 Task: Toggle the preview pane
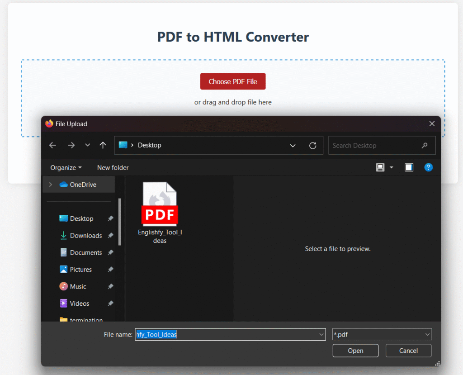tap(409, 167)
